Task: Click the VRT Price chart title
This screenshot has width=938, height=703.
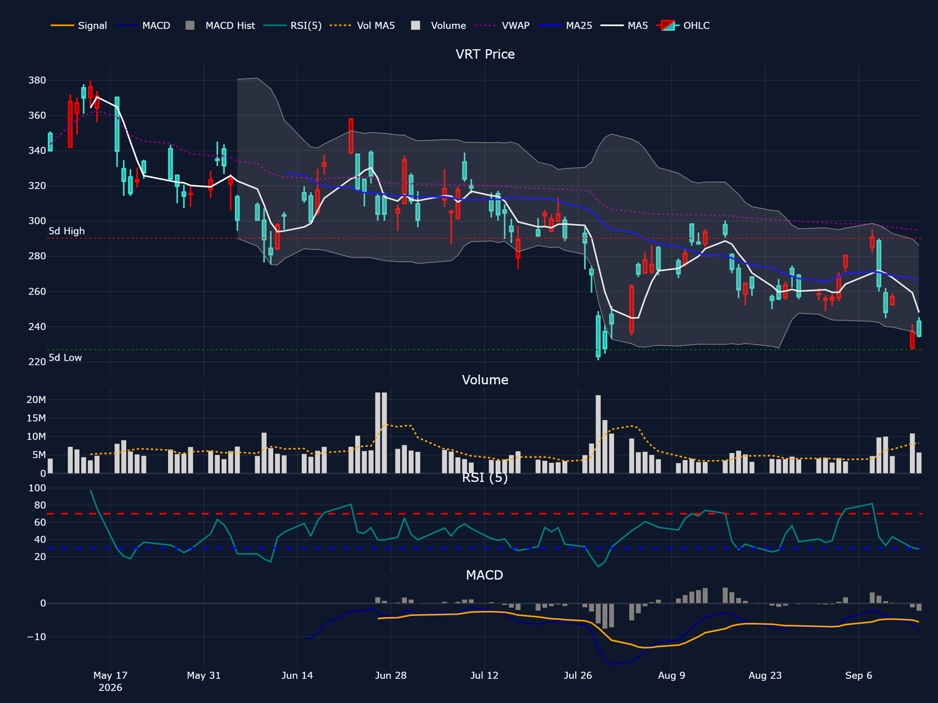Action: coord(485,54)
